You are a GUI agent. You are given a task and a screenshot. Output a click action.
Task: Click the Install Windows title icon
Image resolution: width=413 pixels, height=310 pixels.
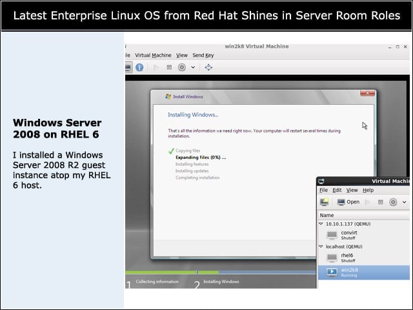(168, 96)
